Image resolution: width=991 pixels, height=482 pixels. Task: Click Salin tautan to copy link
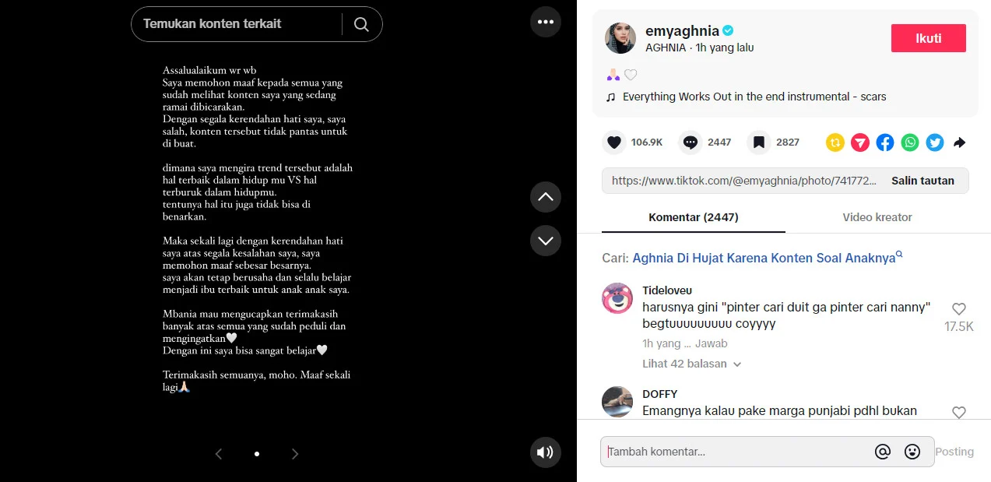click(922, 181)
